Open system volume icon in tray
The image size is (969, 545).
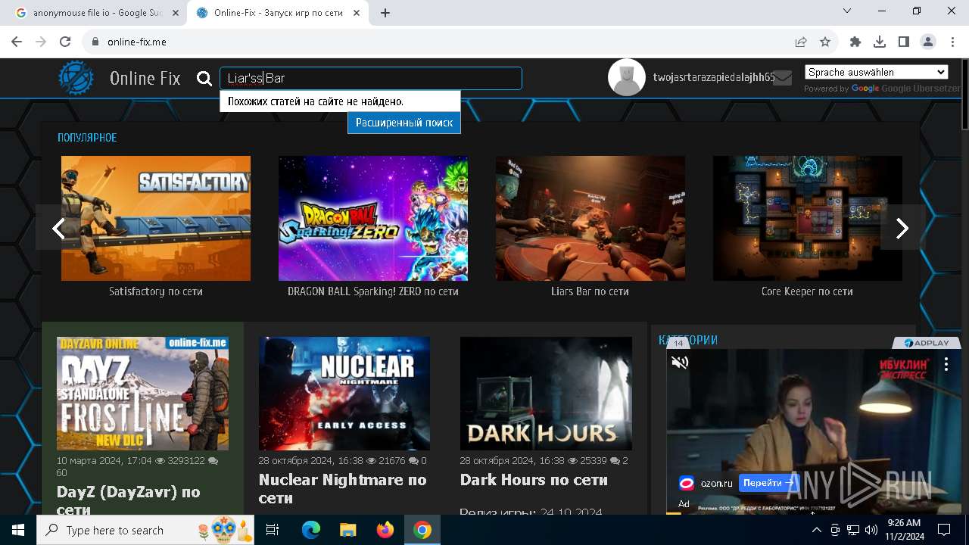(871, 530)
